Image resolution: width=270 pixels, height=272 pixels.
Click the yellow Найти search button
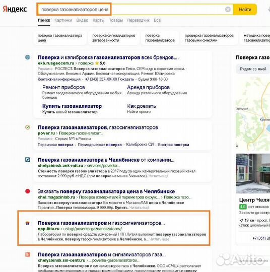point(245,10)
